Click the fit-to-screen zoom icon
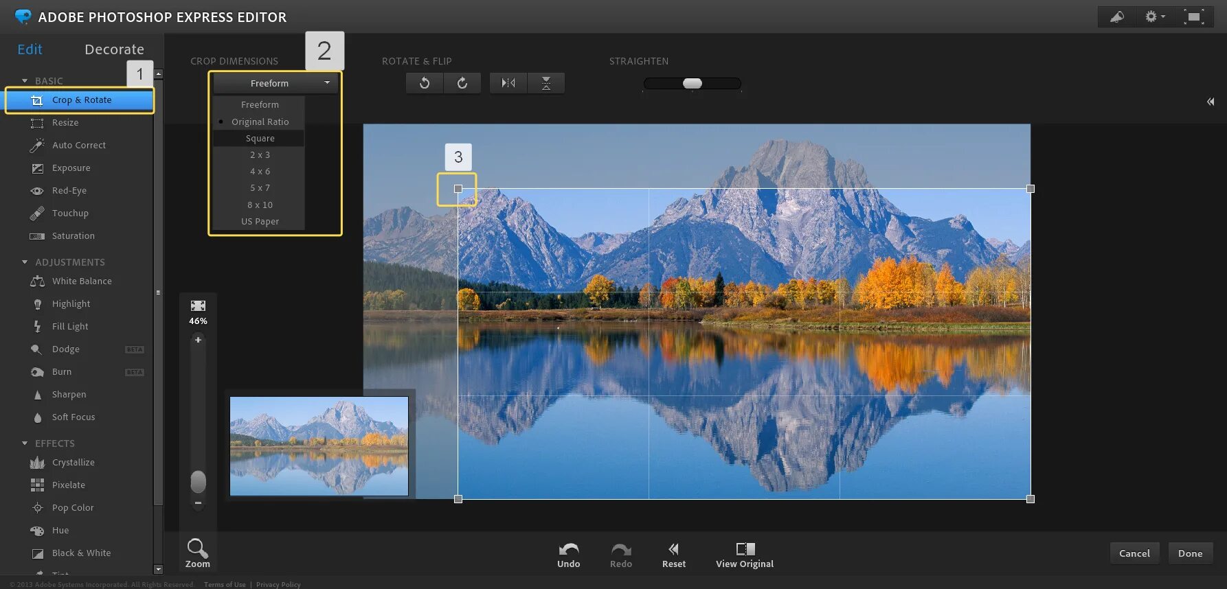This screenshot has height=589, width=1227. pos(198,306)
